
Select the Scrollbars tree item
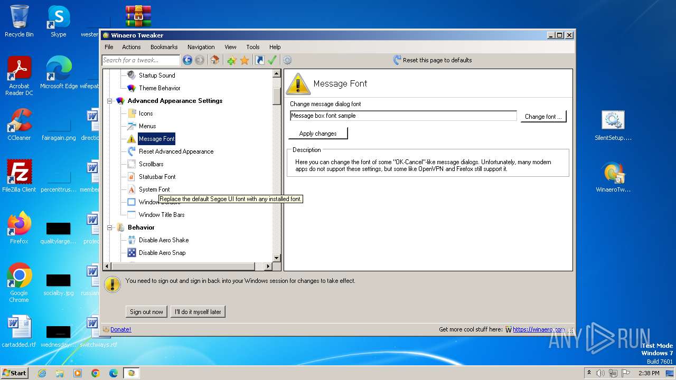tap(151, 164)
